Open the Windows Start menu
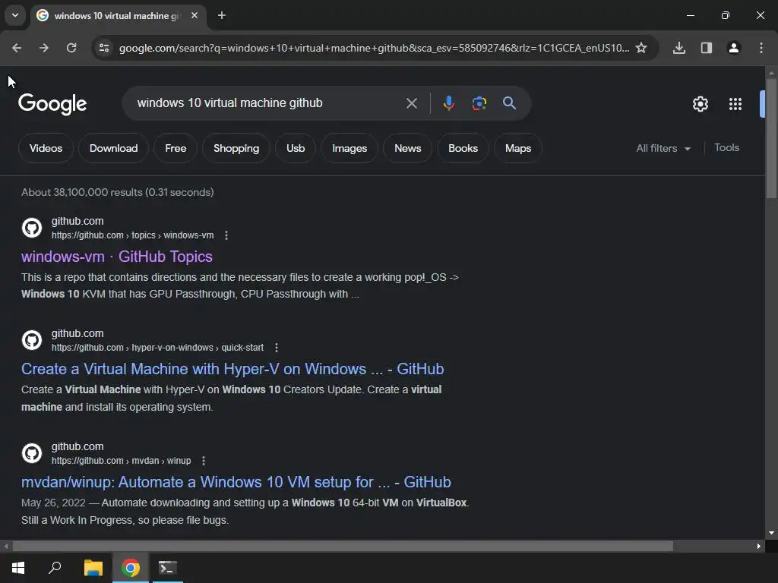 (18, 568)
